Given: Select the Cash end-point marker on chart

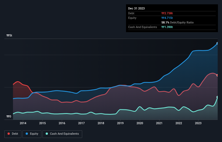Looking at the screenshot, I should (x=217, y=97).
